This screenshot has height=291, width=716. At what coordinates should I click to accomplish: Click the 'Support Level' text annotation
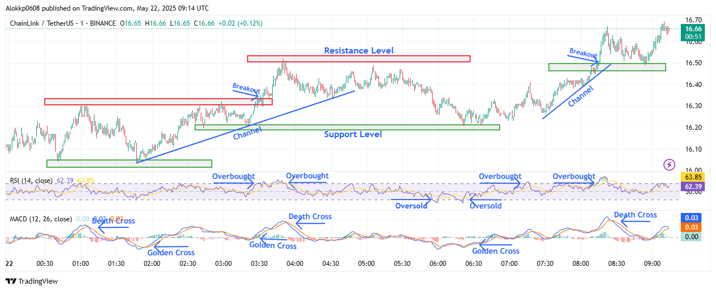tap(353, 134)
